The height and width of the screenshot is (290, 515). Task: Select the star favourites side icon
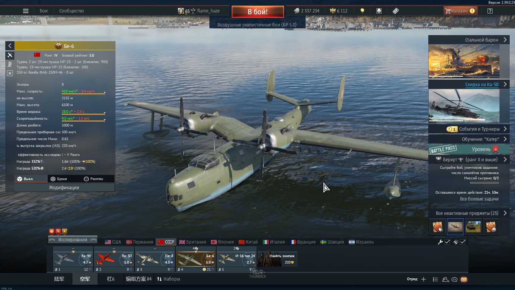click(10, 73)
